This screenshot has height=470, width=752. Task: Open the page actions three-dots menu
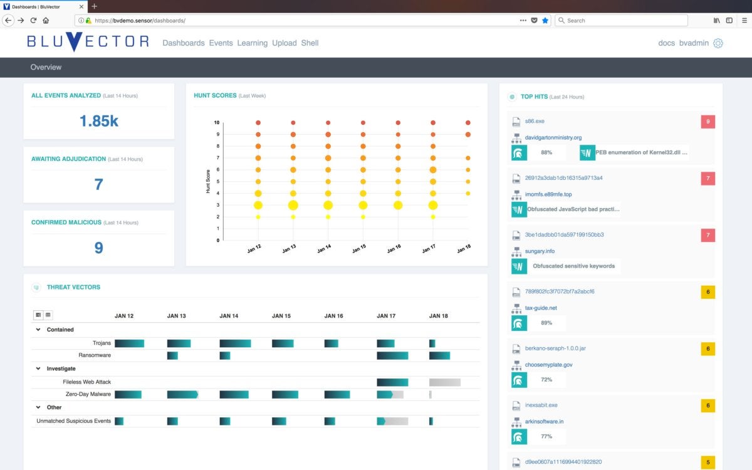(523, 20)
